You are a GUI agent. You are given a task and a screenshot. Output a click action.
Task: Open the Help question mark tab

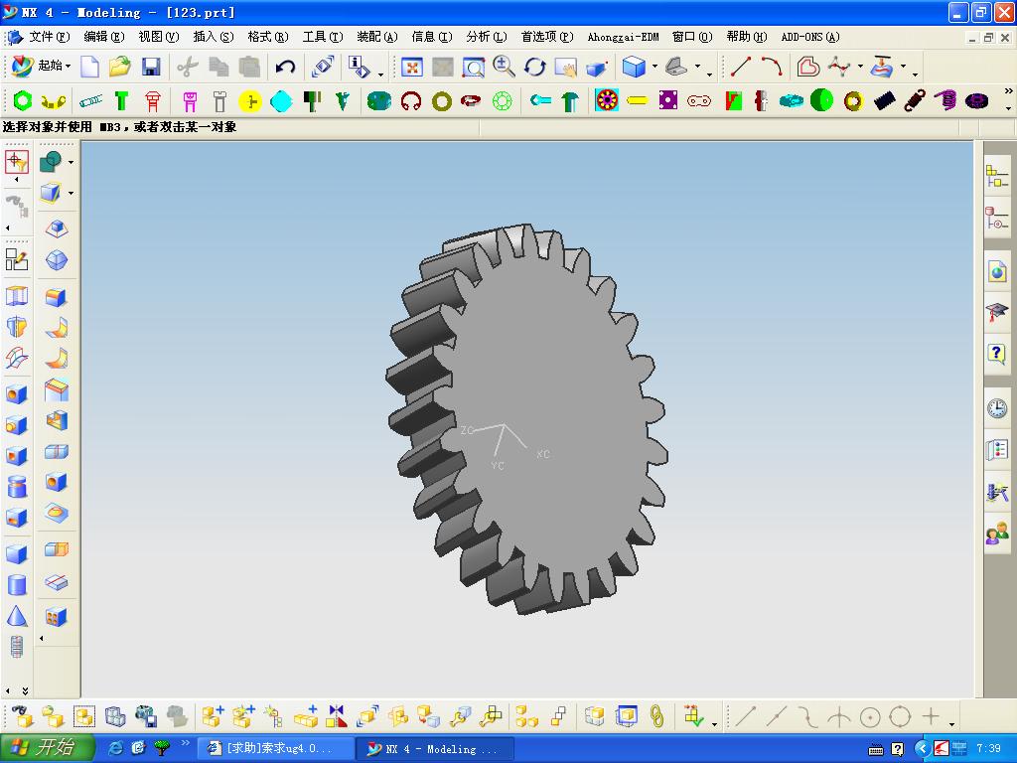tap(997, 355)
